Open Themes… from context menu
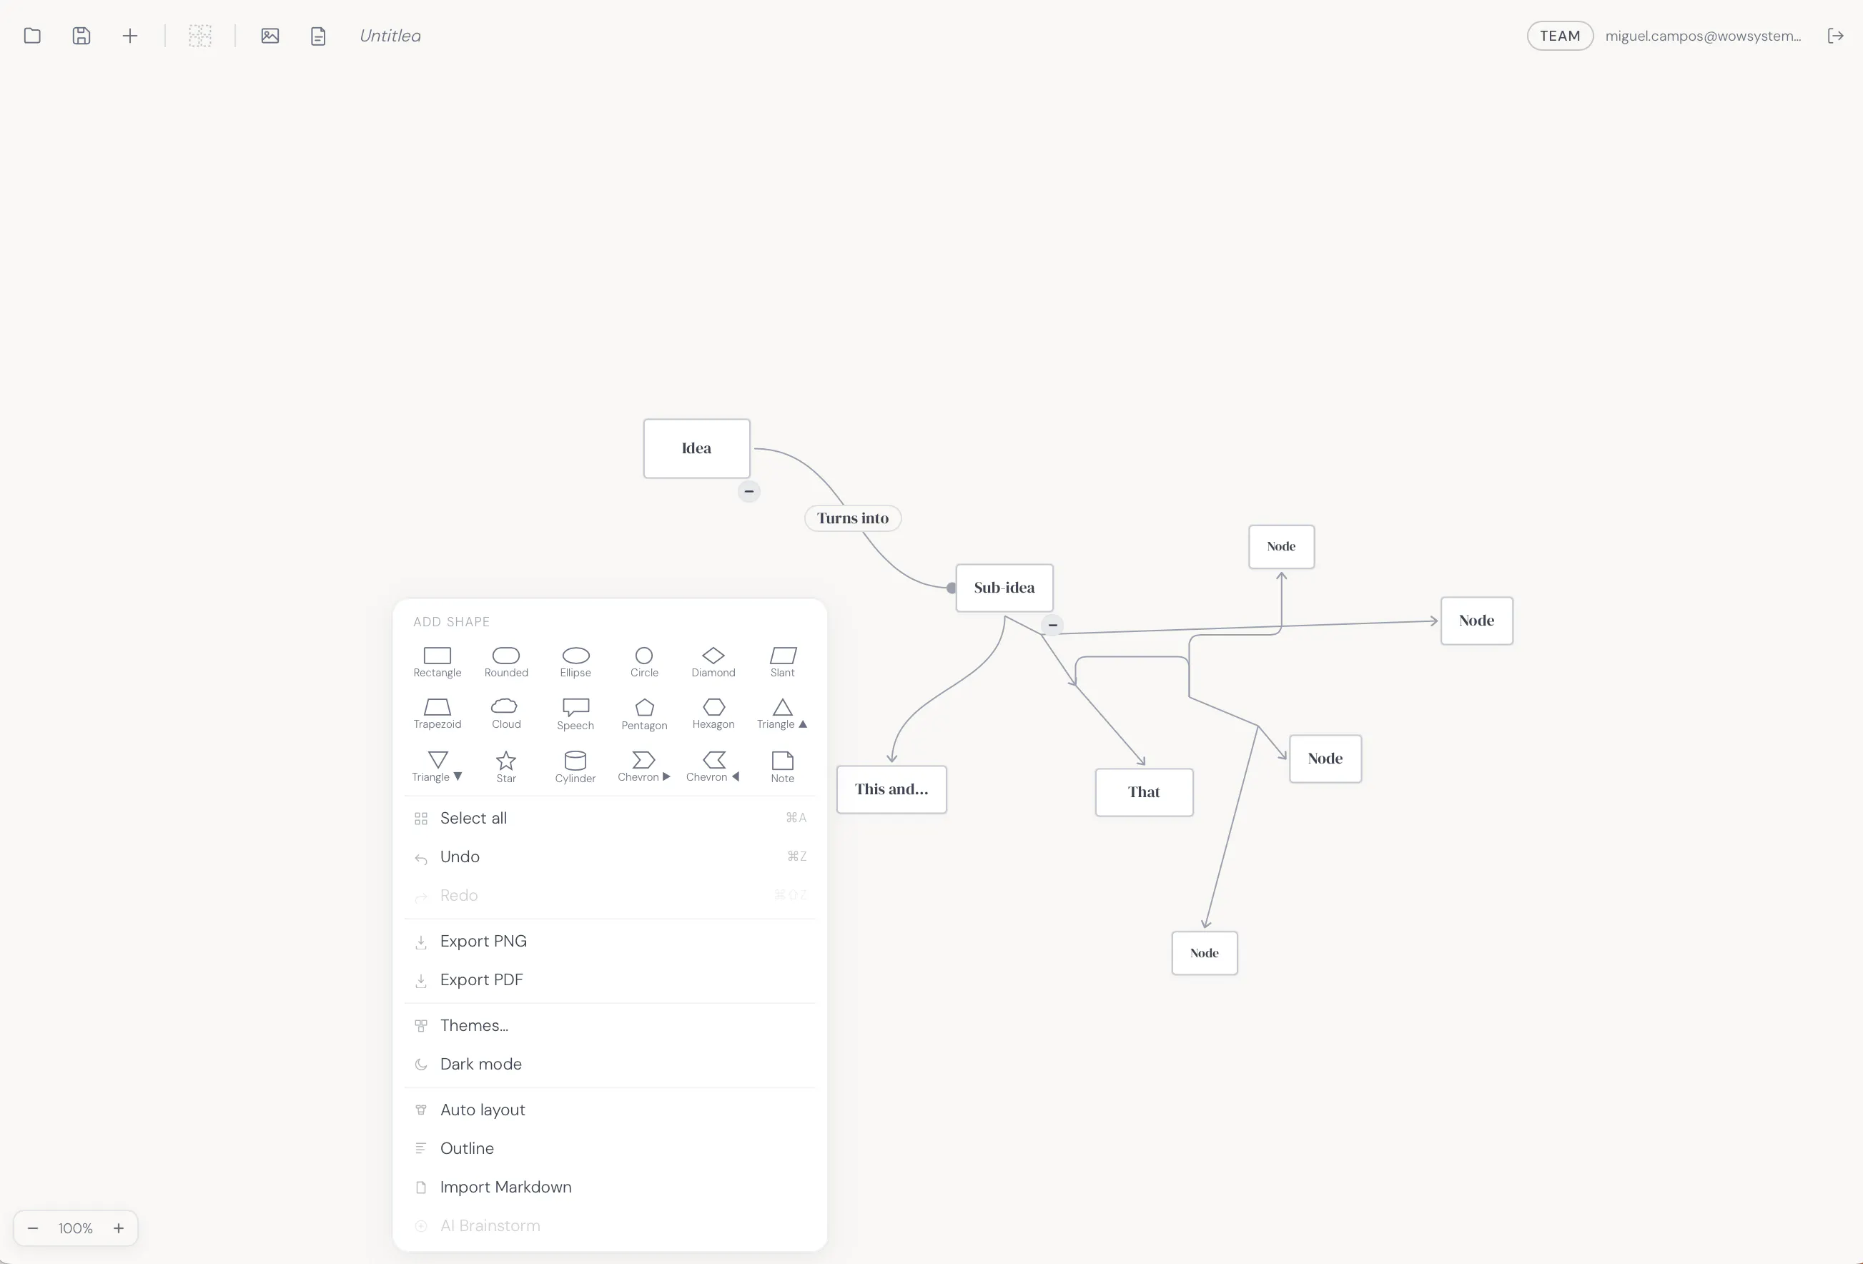Image resolution: width=1863 pixels, height=1264 pixels. 610,1025
